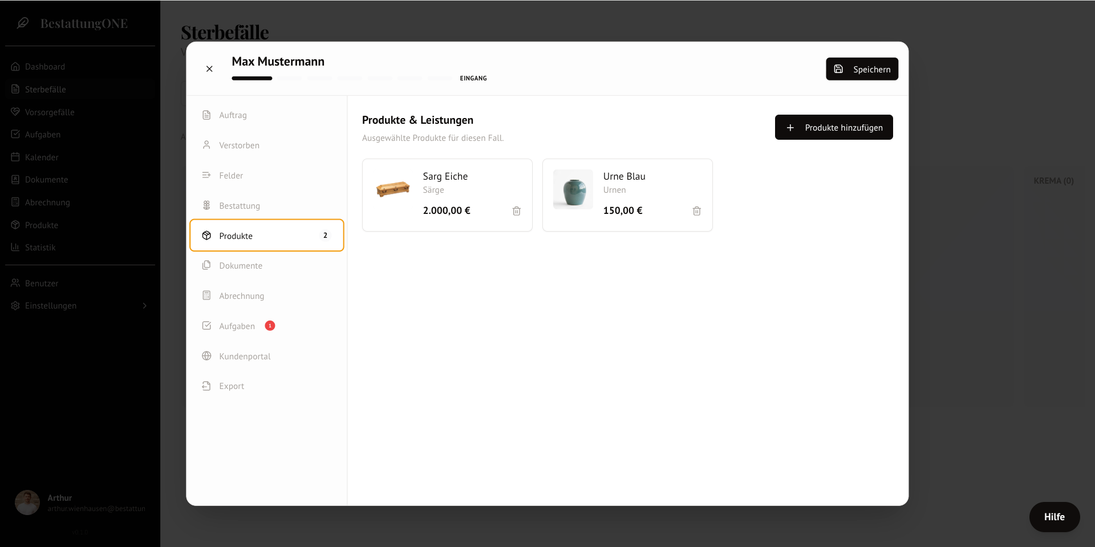The width and height of the screenshot is (1095, 547).
Task: Open the Export tab
Action: 267,386
